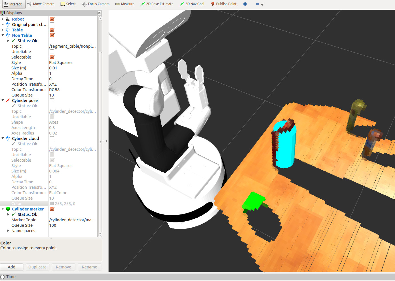Choose the Focus Camera tool
Image resolution: width=395 pixels, height=281 pixels.
tap(96, 4)
